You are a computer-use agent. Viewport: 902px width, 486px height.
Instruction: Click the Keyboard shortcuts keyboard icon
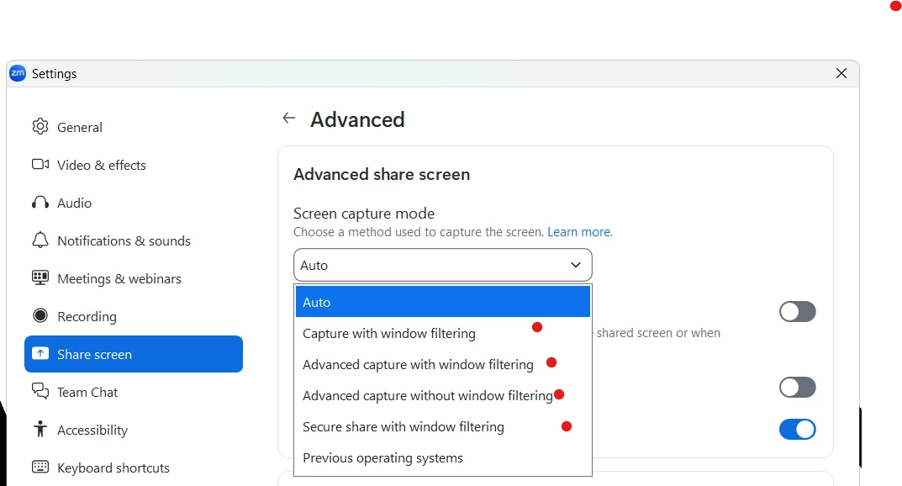click(40, 467)
